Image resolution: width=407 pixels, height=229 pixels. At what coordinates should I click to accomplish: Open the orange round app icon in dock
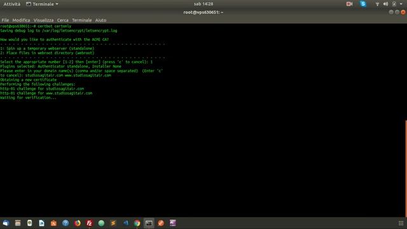(161, 223)
